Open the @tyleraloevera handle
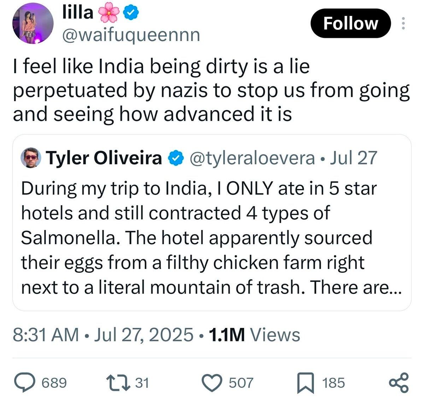Viewport: 424px width, 404px height. 252,158
